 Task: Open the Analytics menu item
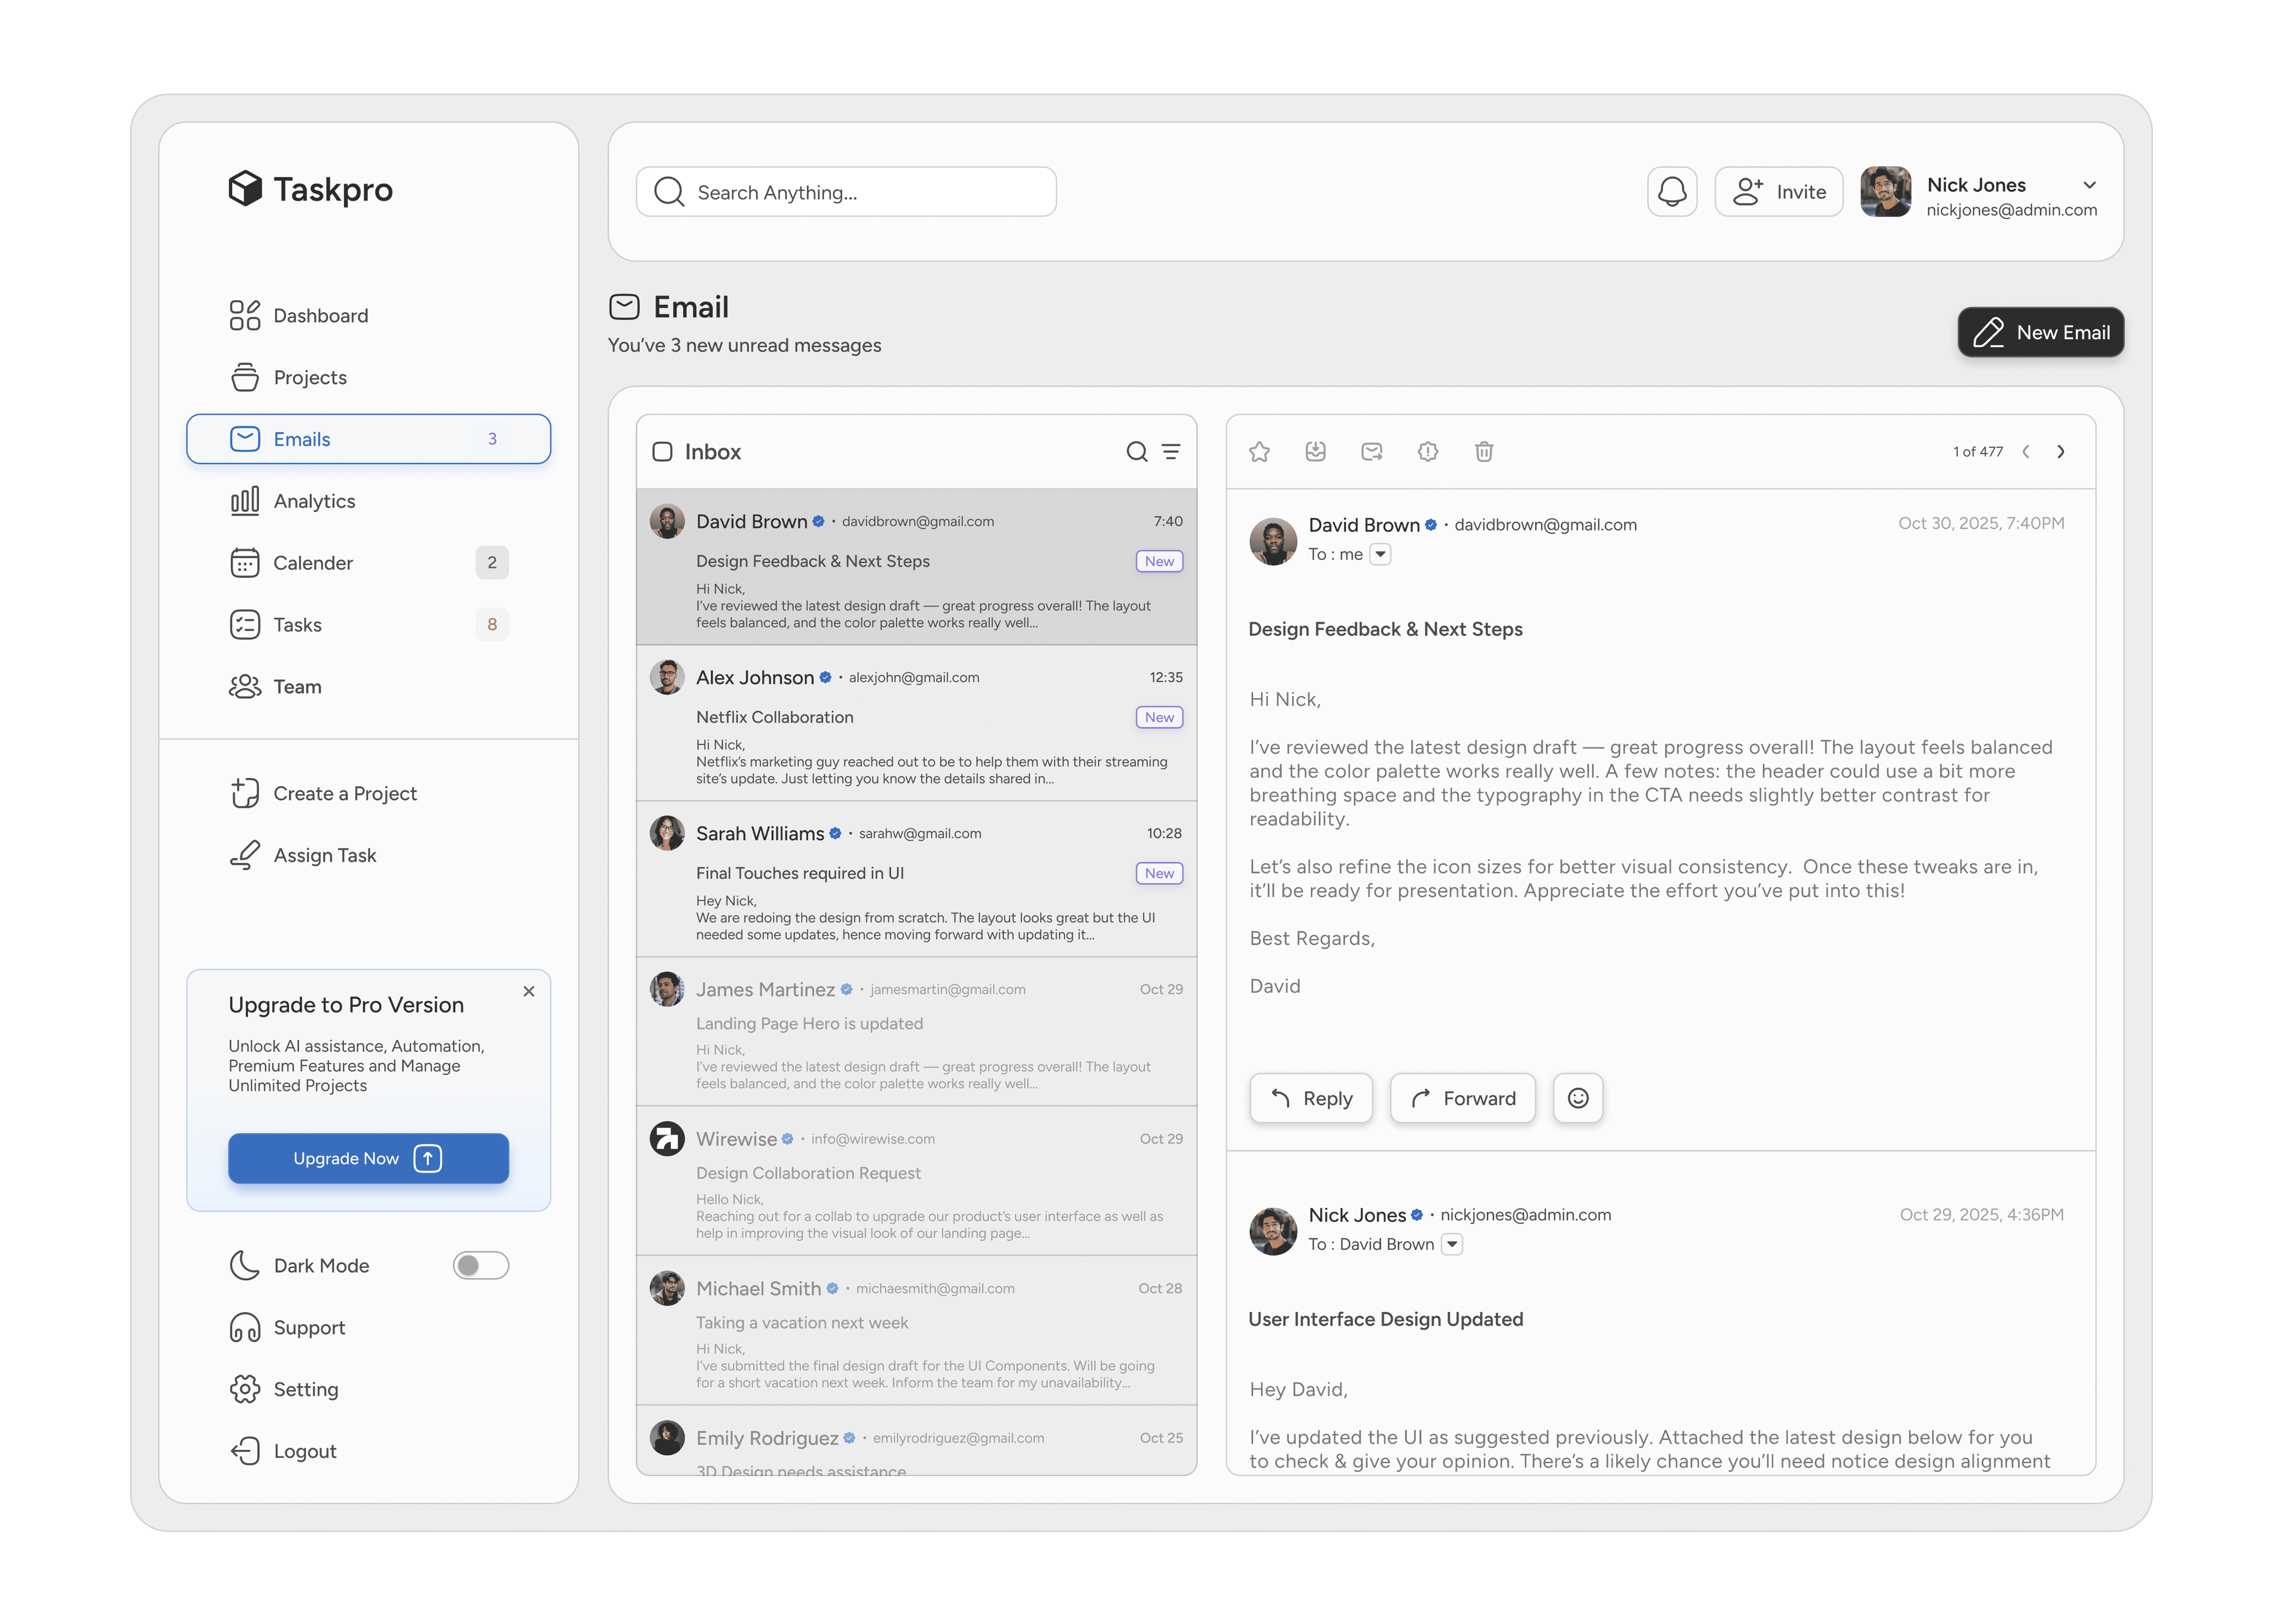[x=314, y=501]
